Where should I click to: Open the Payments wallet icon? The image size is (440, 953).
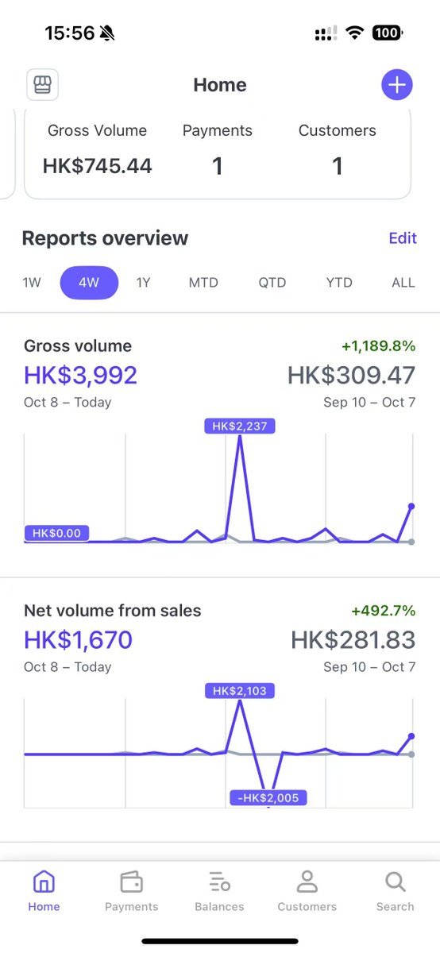131,882
